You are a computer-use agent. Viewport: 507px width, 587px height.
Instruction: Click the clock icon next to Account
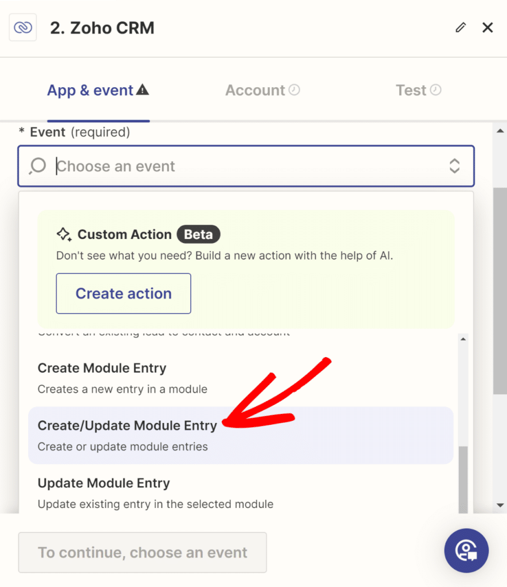coord(294,89)
